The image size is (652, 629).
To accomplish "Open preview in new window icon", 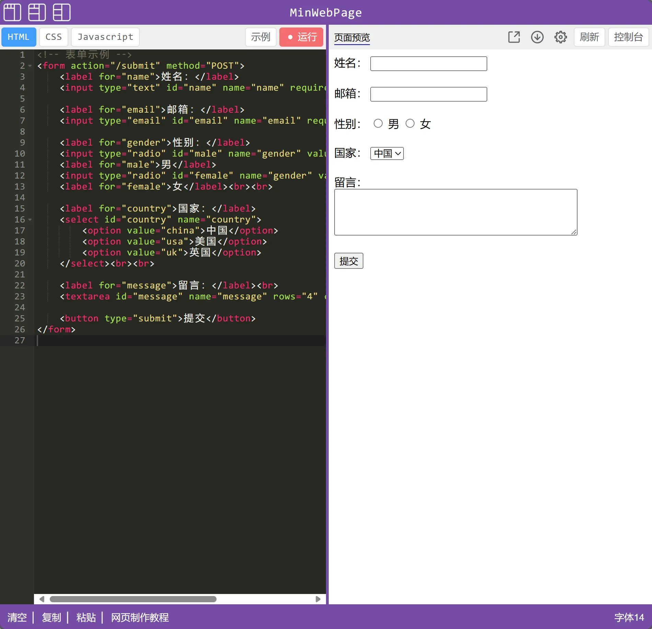I will coord(514,37).
